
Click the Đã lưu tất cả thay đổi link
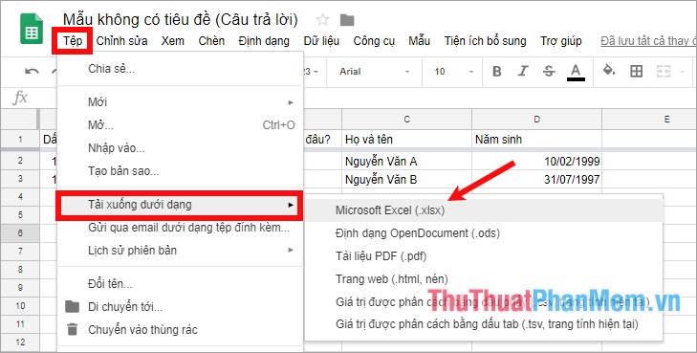(648, 41)
